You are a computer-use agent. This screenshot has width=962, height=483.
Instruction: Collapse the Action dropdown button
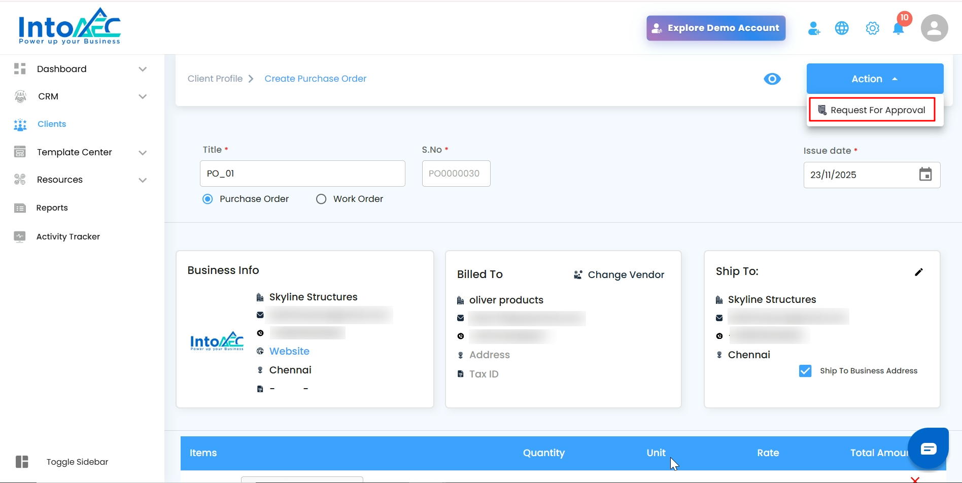[x=875, y=79]
